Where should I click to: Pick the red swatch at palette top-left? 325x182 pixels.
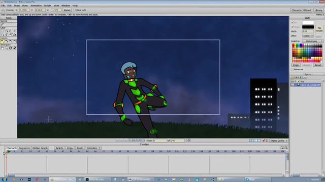294,45
